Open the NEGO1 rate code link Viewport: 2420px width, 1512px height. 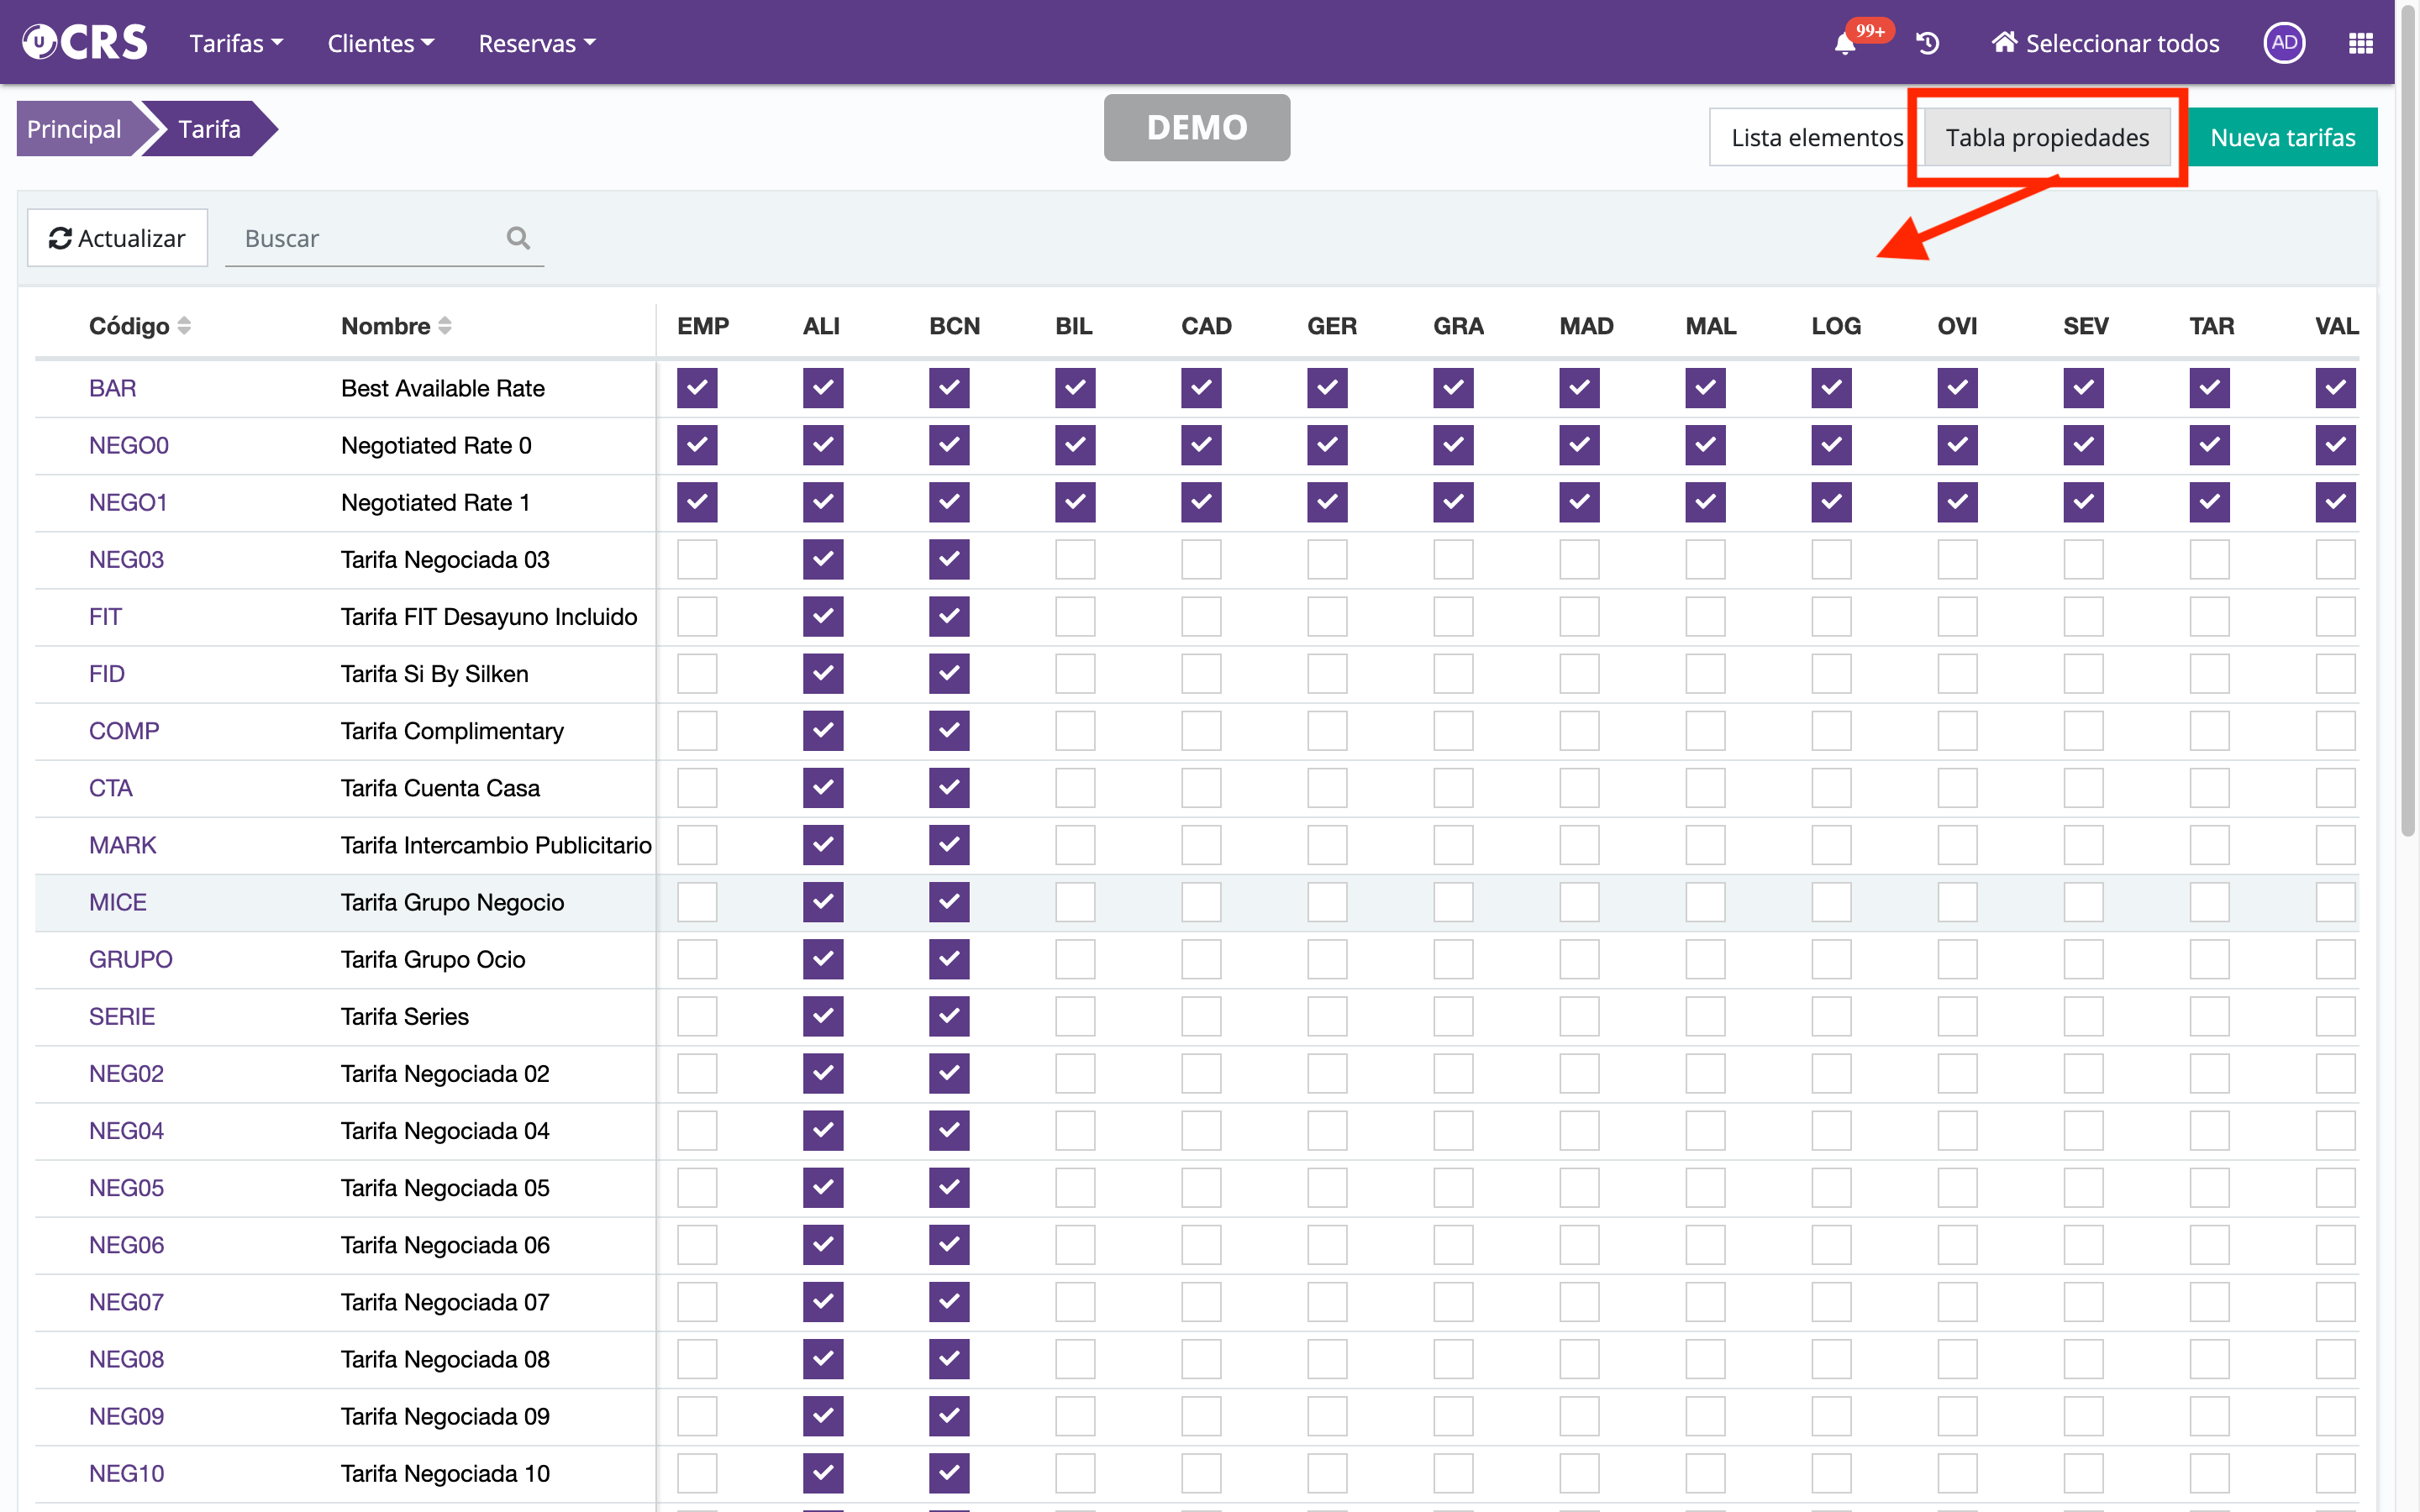(x=128, y=503)
